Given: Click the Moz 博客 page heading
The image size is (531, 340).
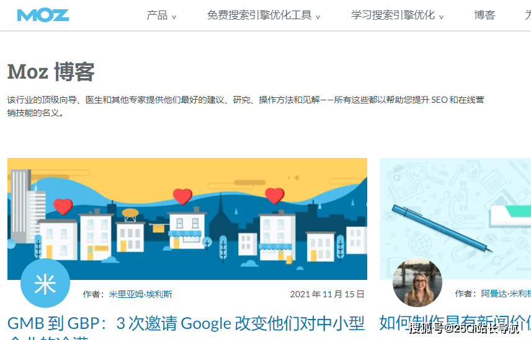Looking at the screenshot, I should click(x=51, y=72).
